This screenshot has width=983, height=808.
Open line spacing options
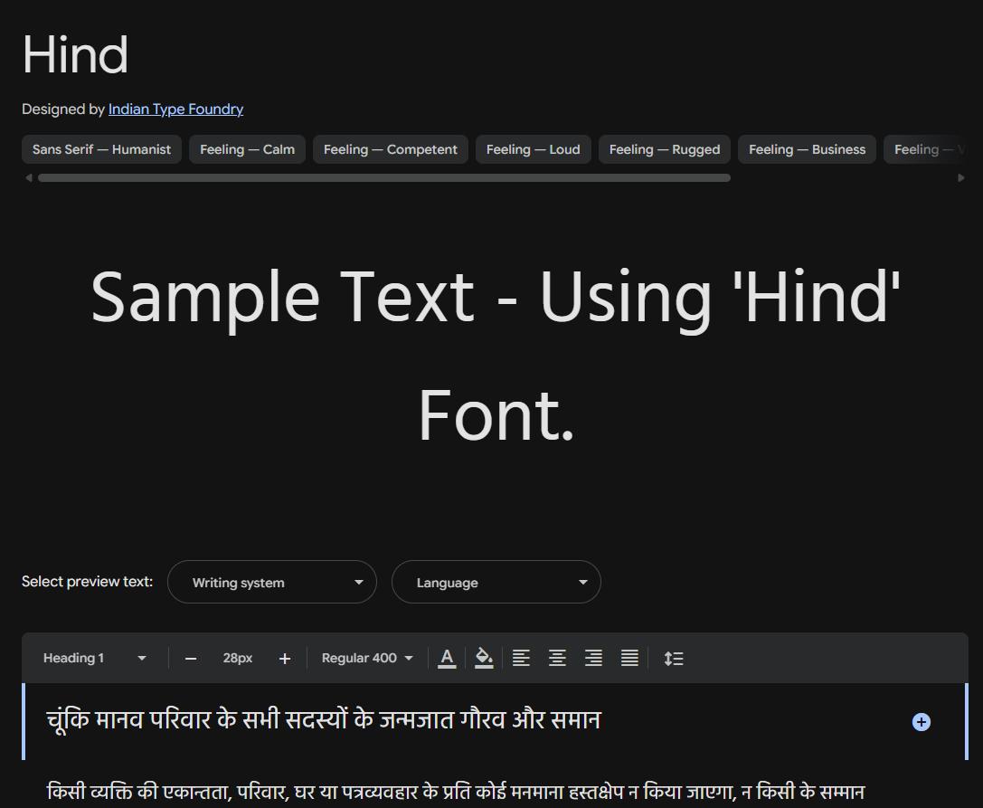coord(674,658)
